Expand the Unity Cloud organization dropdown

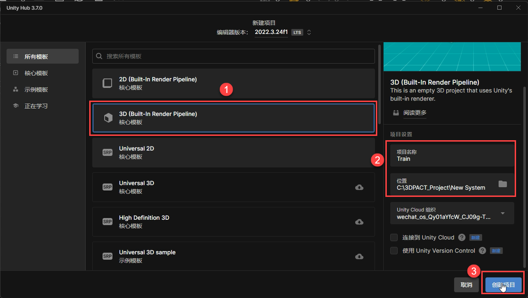(x=502, y=213)
